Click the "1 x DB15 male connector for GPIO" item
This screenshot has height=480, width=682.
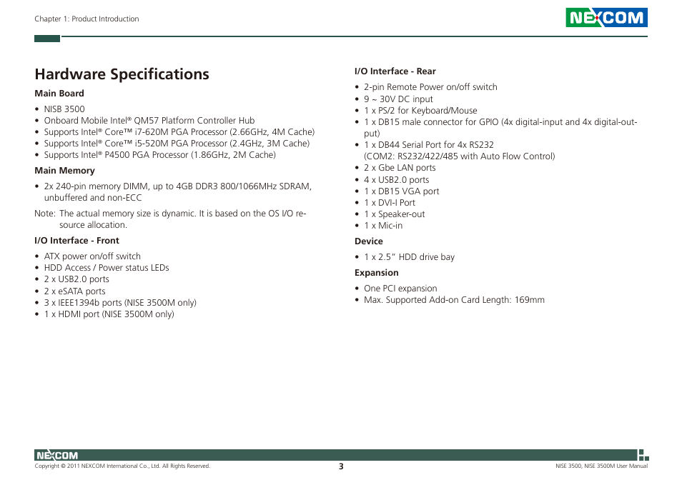pyautogui.click(x=500, y=128)
